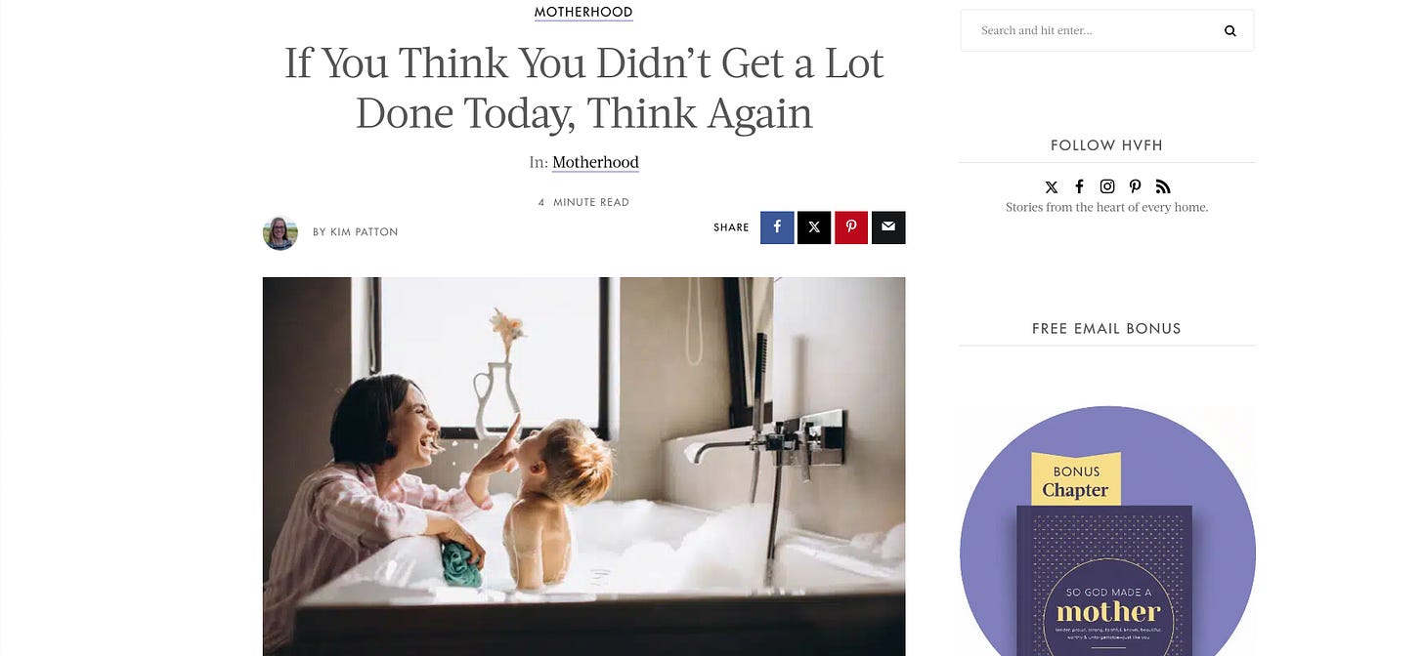Open the Bonus Chapter book graphic

coord(1107,532)
